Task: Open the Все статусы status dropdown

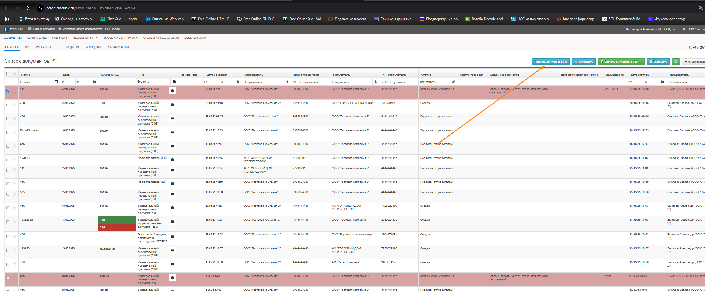Action: click(x=434, y=82)
